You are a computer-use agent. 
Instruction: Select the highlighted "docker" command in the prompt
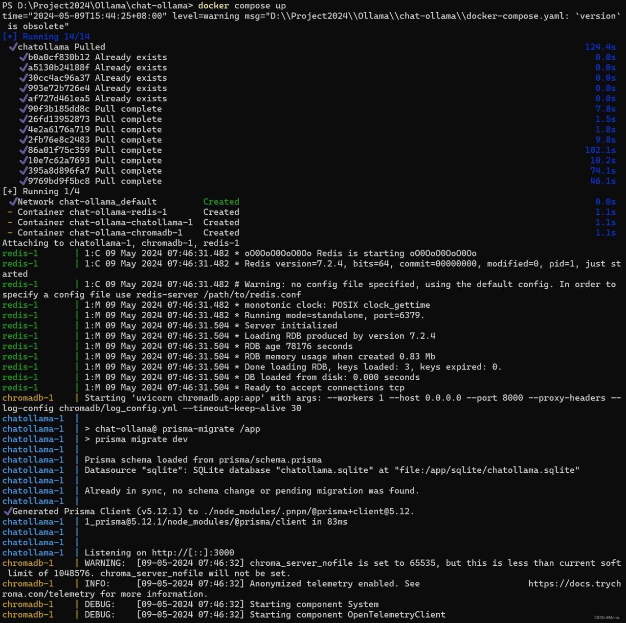(214, 5)
